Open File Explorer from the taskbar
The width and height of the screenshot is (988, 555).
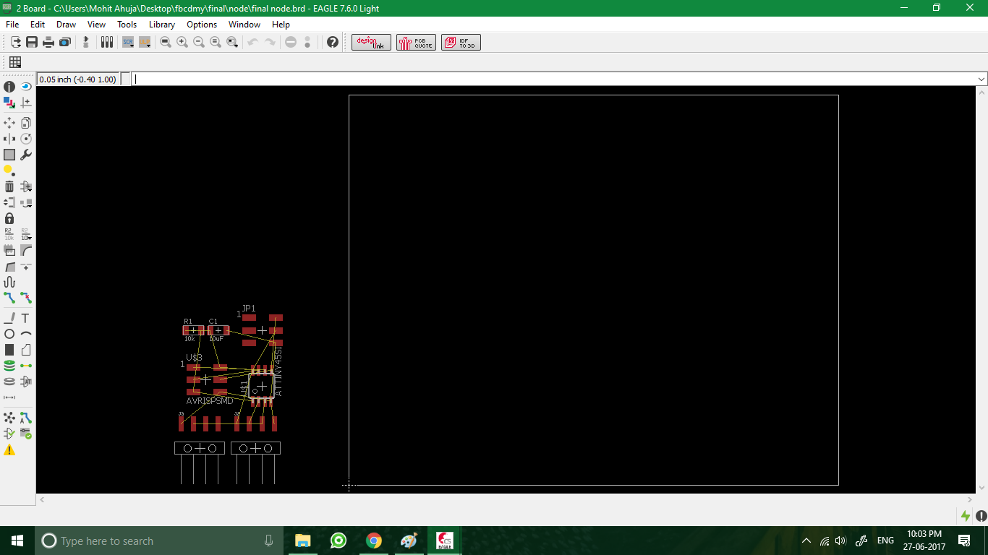pyautogui.click(x=302, y=541)
